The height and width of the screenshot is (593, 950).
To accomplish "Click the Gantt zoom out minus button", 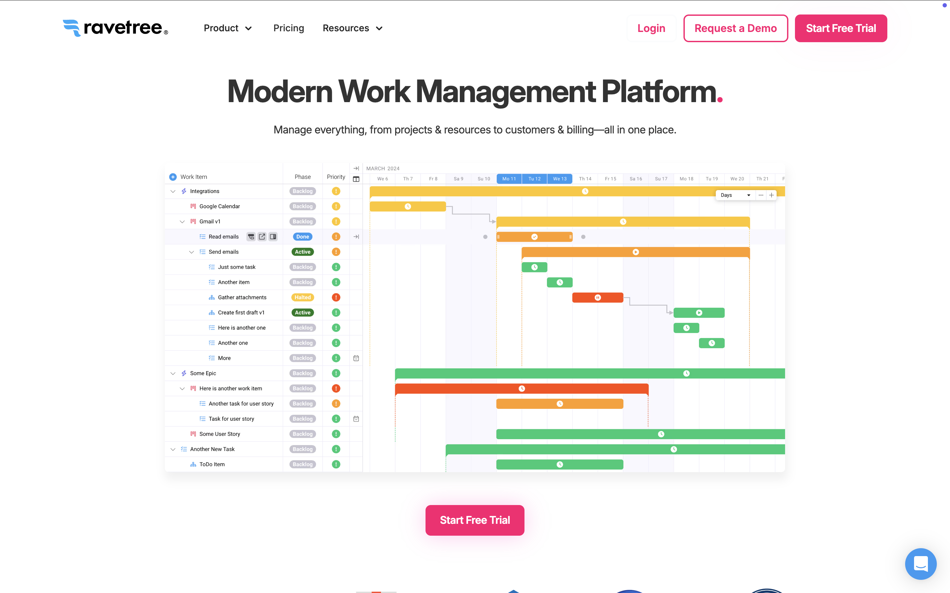I will click(x=761, y=195).
